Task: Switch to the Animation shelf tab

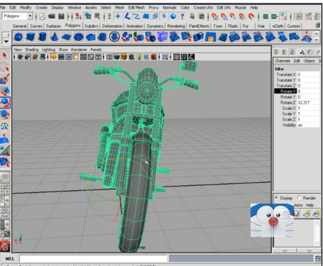Action: click(x=135, y=26)
